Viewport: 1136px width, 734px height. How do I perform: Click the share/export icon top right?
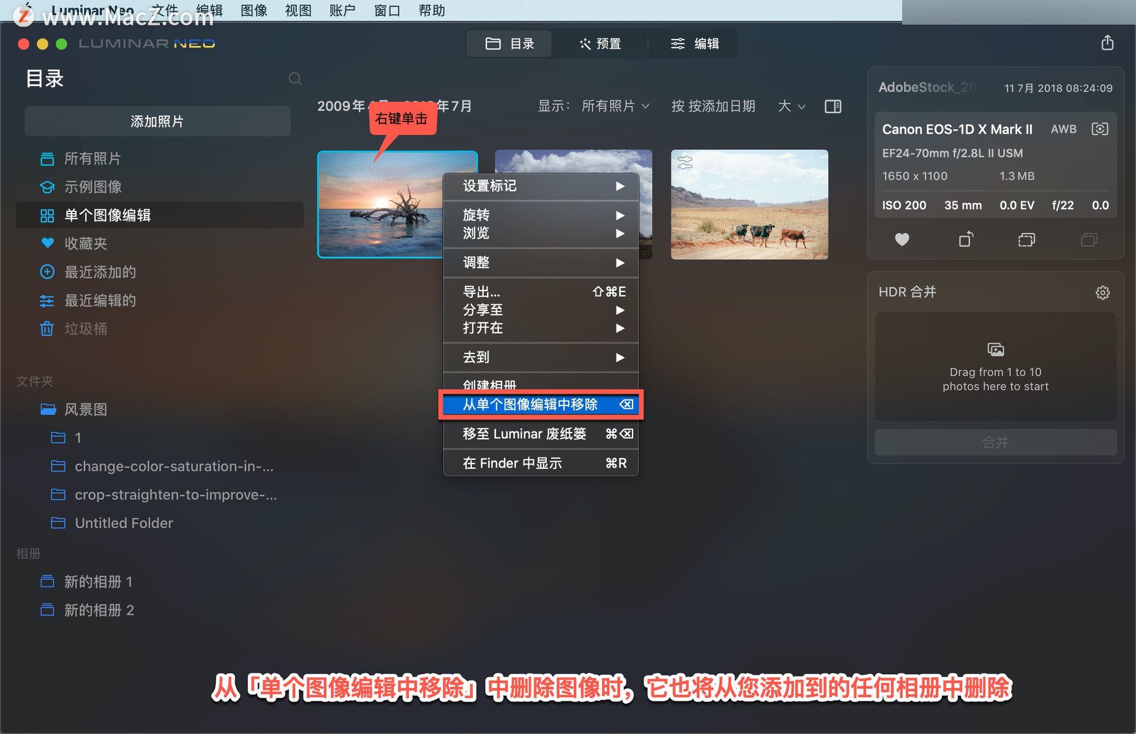[1108, 42]
